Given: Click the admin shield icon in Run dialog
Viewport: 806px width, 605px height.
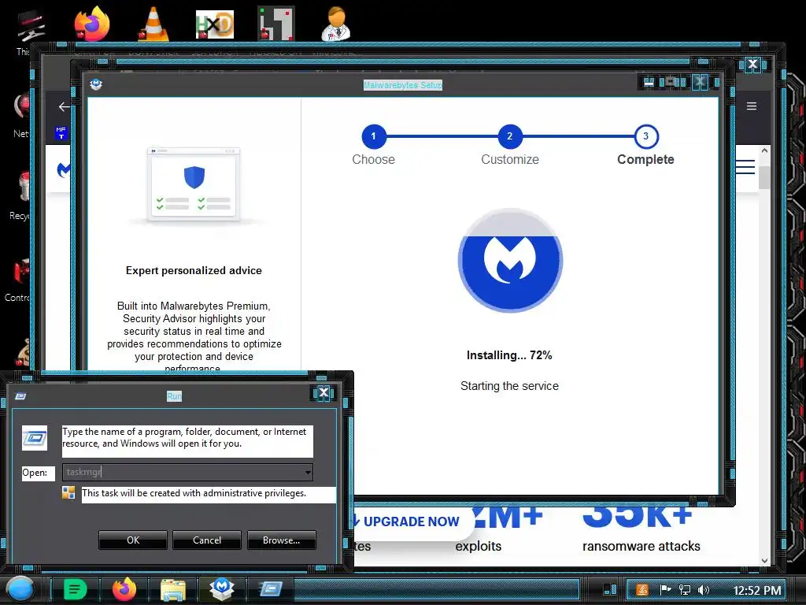Looking at the screenshot, I should pyautogui.click(x=68, y=493).
